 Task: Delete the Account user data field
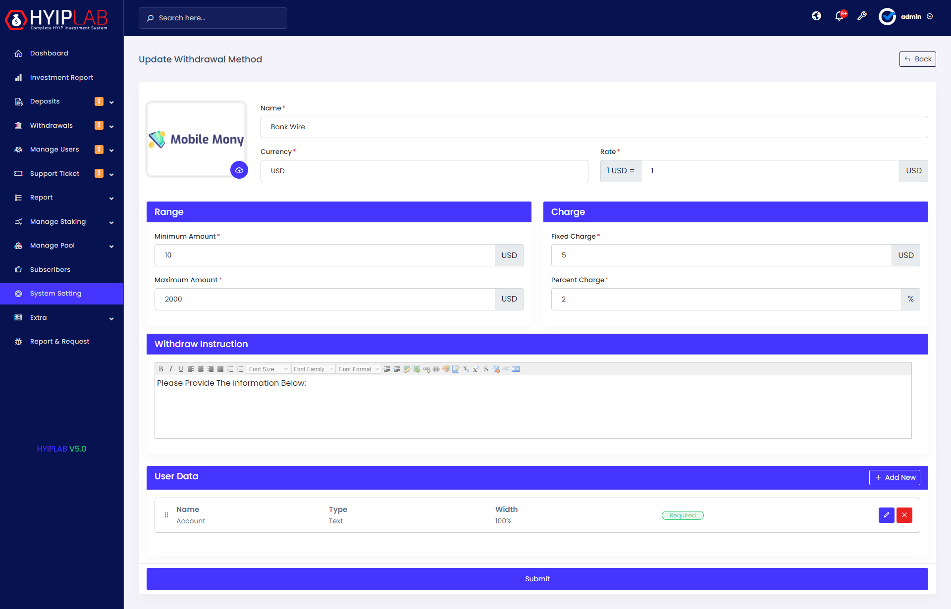pyautogui.click(x=904, y=515)
